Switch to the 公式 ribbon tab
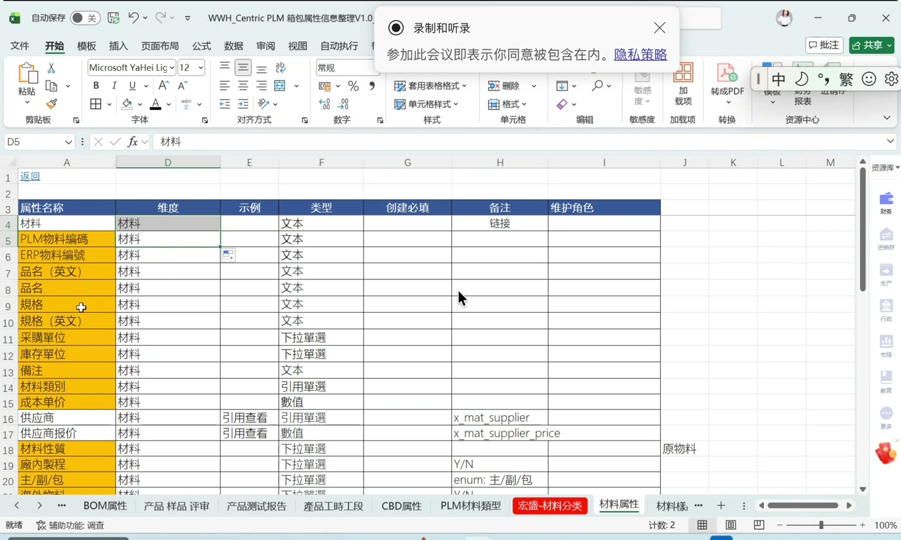This screenshot has width=901, height=540. 201,46
